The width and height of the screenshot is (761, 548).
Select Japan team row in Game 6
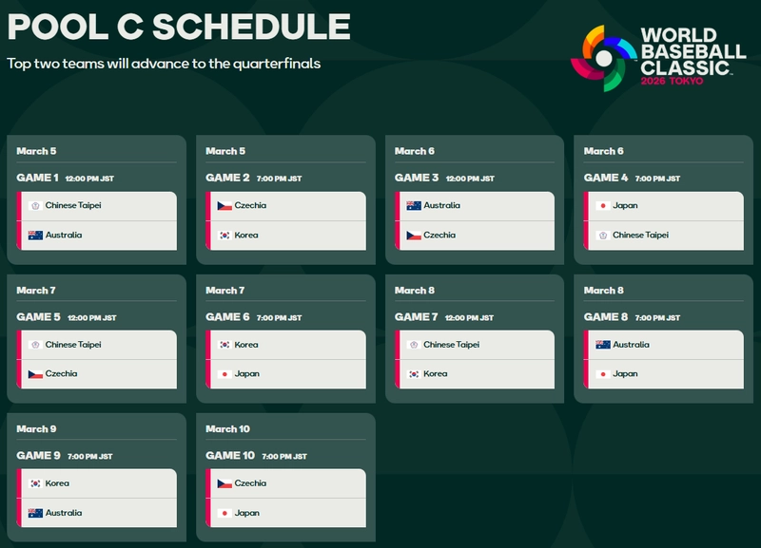286,374
